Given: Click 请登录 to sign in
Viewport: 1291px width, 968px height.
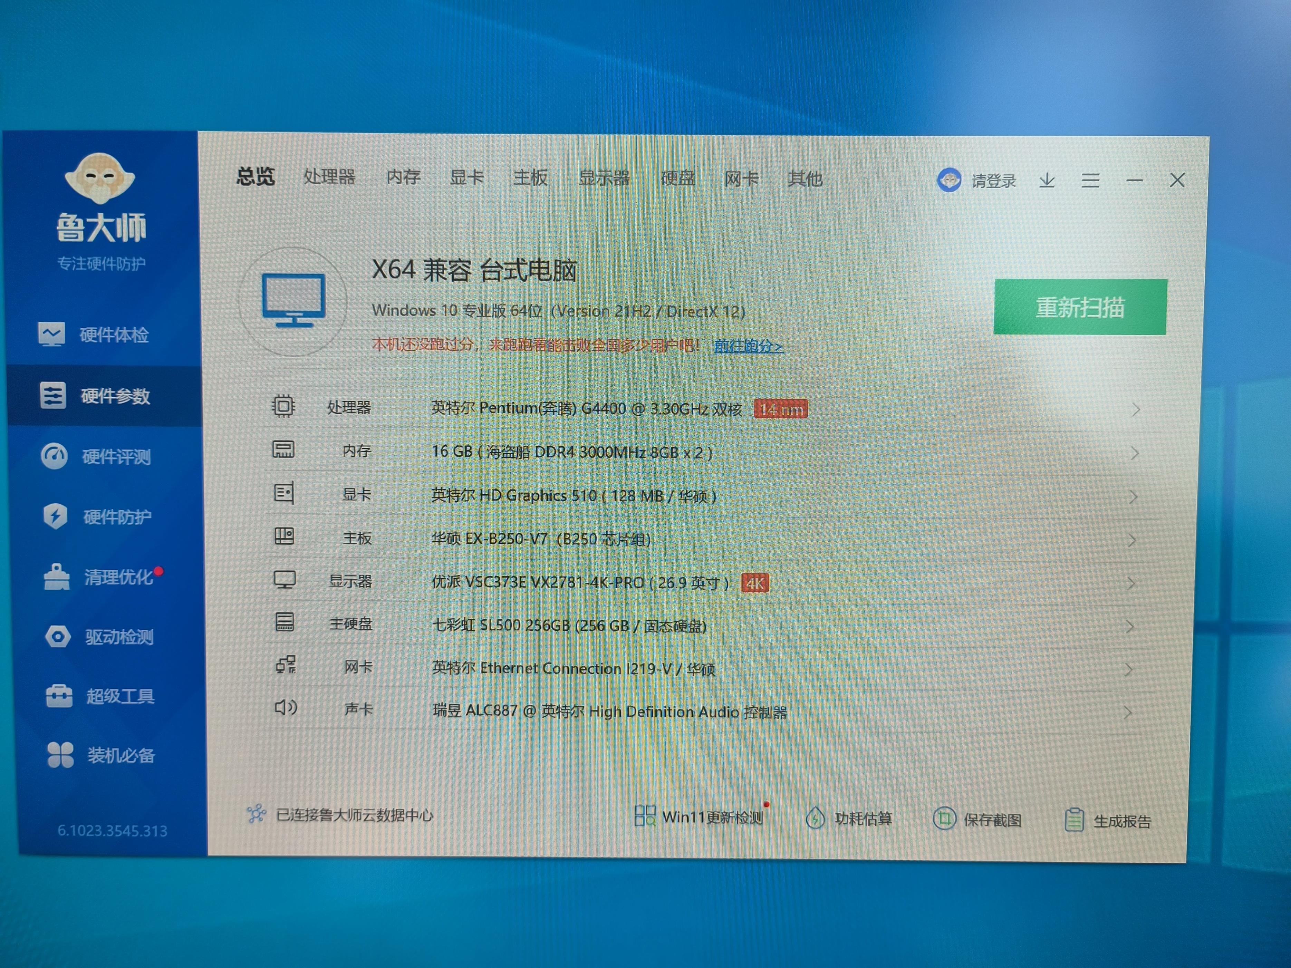Looking at the screenshot, I should pos(993,181).
